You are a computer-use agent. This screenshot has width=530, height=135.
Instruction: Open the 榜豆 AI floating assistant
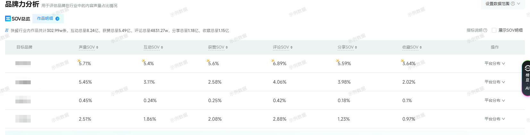527,78
